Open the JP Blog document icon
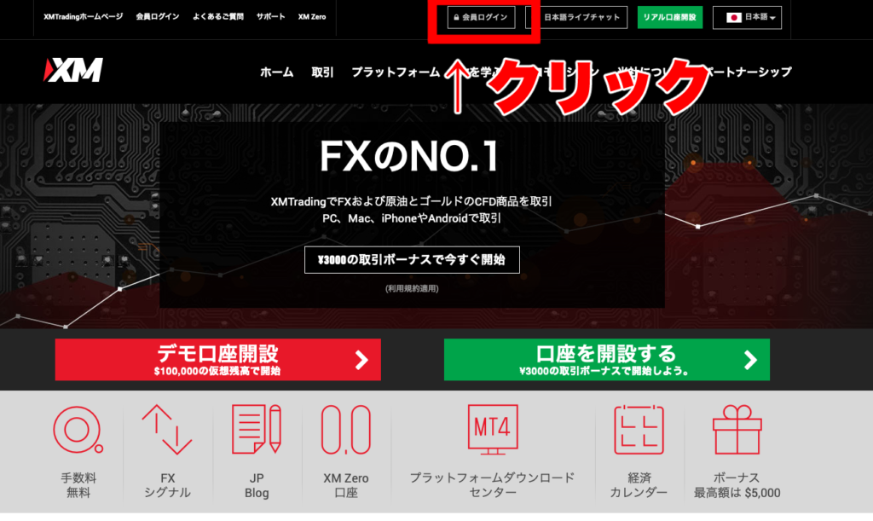The image size is (873, 521). (x=257, y=429)
